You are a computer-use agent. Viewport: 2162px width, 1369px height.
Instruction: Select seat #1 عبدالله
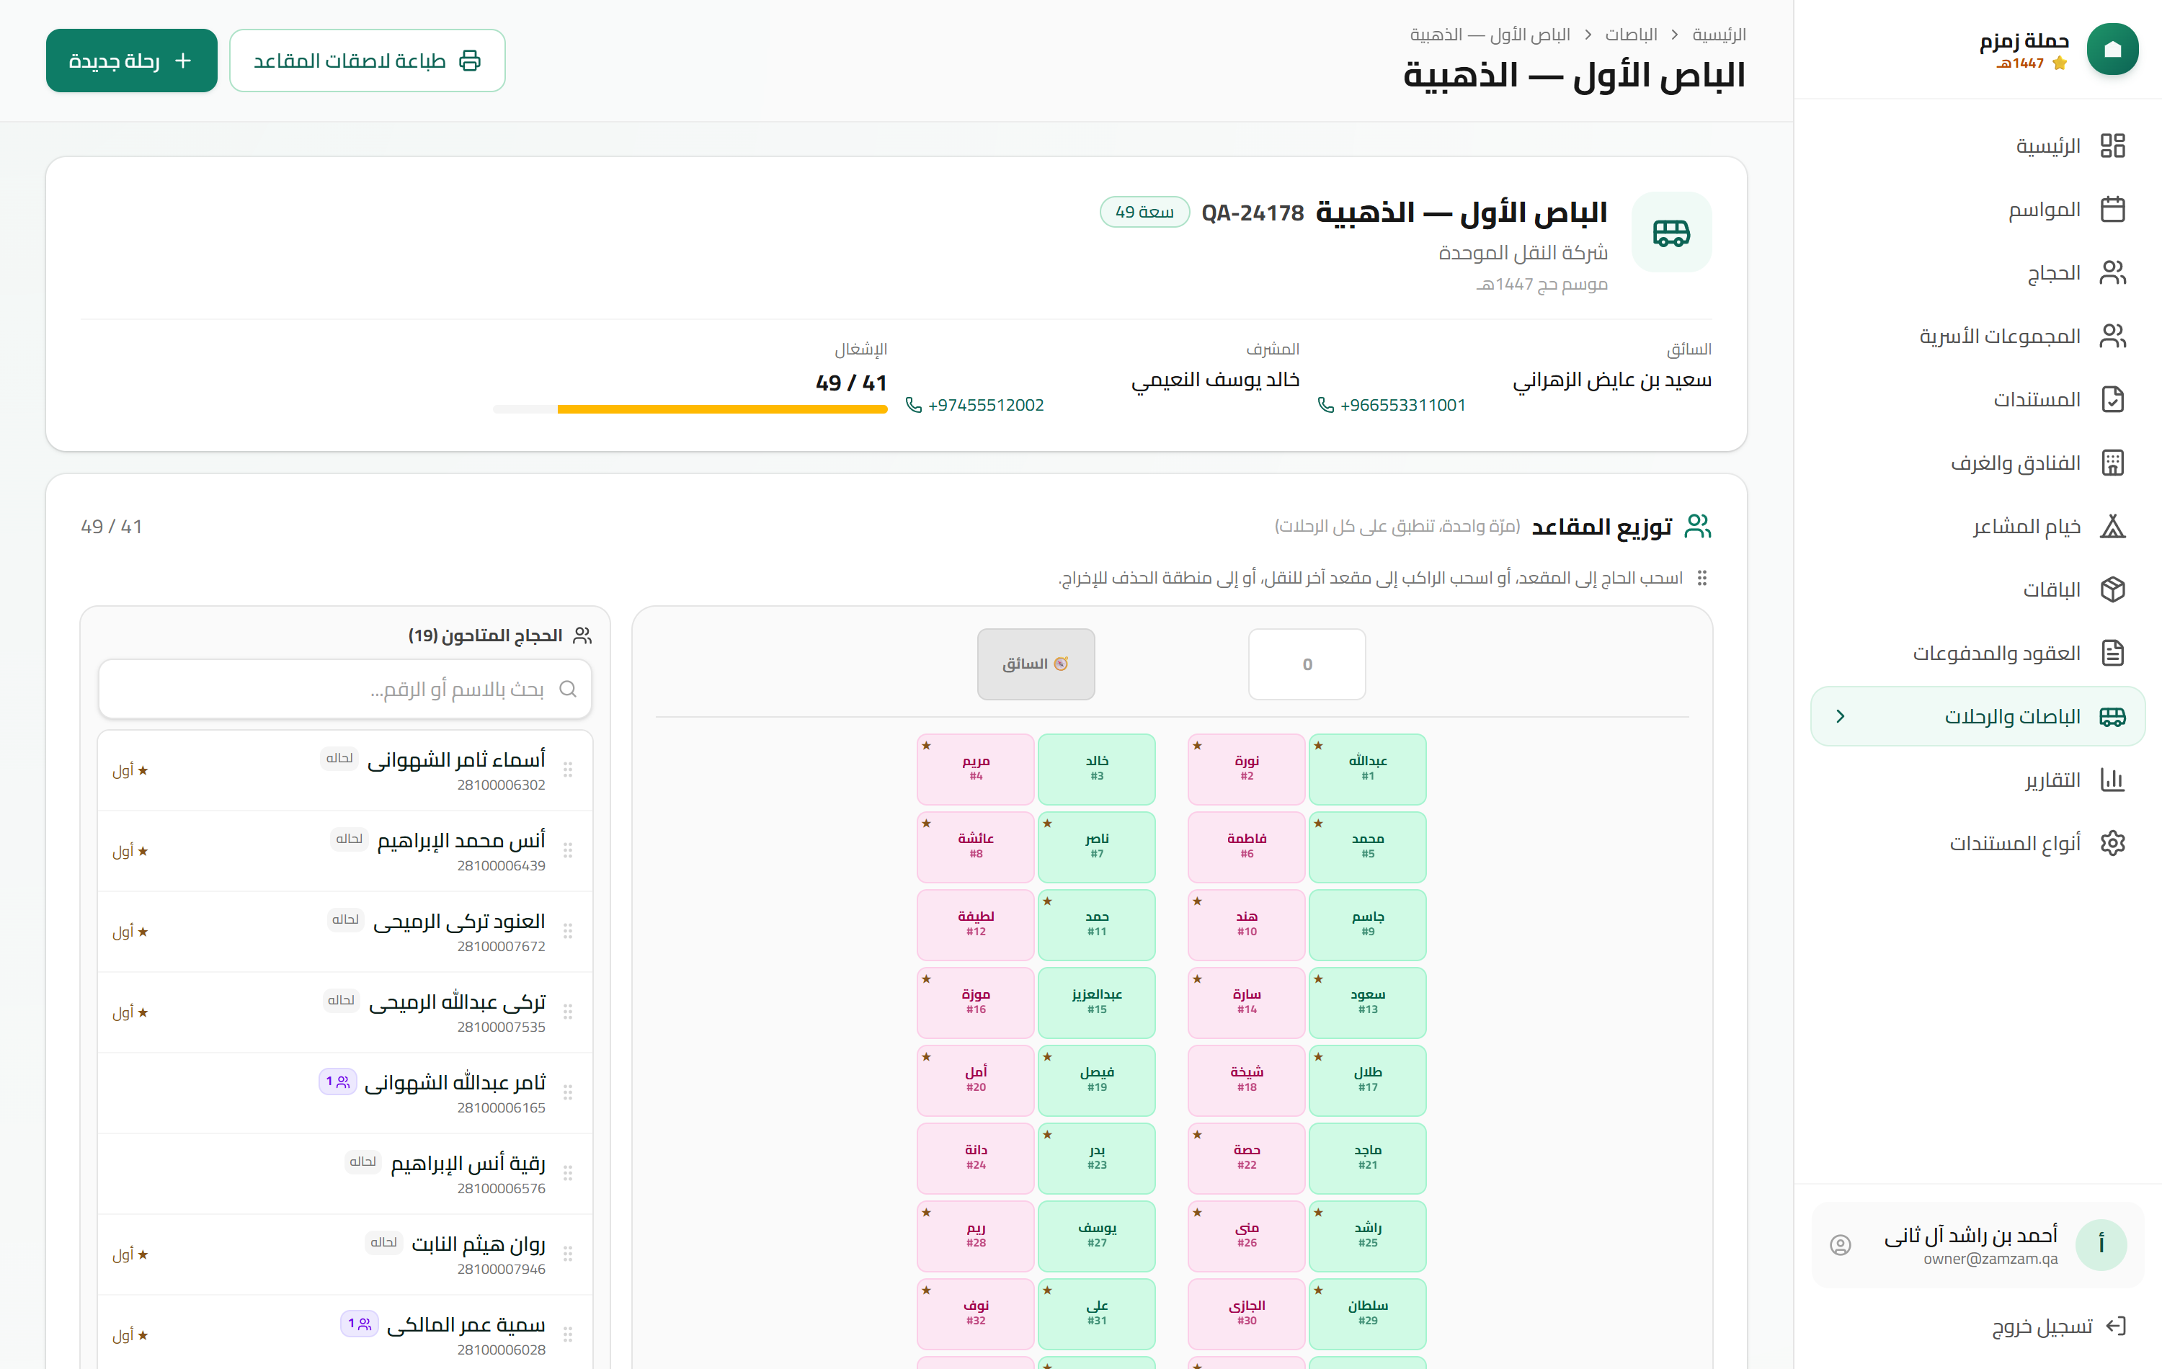(1366, 770)
